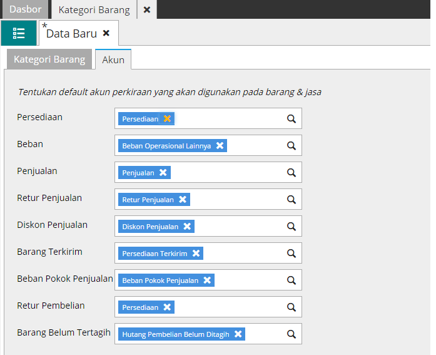
Task: Close the Data Baru tab
Action: tap(106, 33)
